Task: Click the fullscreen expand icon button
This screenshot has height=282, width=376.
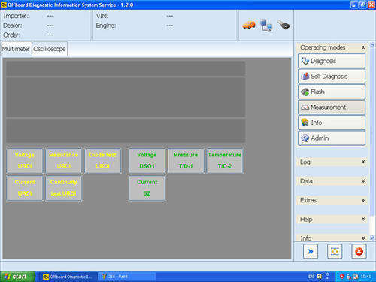Action: (335, 251)
